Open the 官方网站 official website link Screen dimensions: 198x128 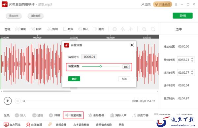[x=12, y=125]
